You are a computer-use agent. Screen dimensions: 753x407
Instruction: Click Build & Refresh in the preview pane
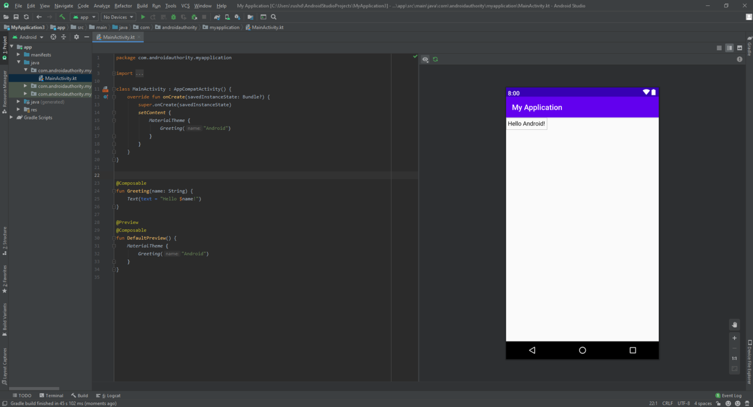pos(435,59)
